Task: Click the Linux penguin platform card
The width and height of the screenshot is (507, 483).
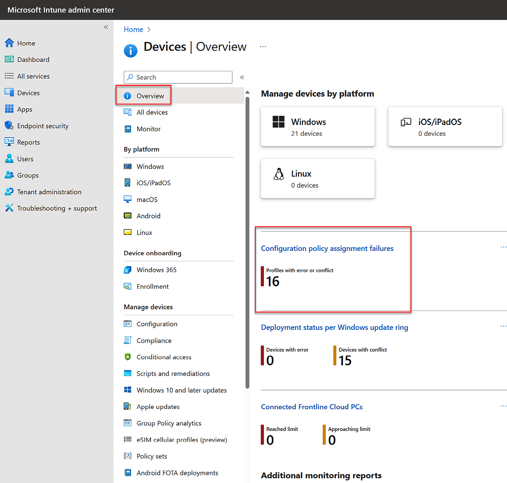Action: pyautogui.click(x=317, y=178)
